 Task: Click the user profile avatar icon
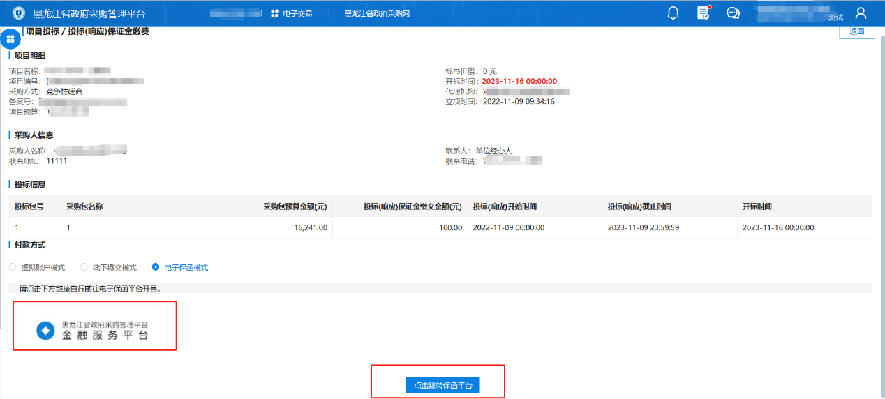[x=861, y=13]
